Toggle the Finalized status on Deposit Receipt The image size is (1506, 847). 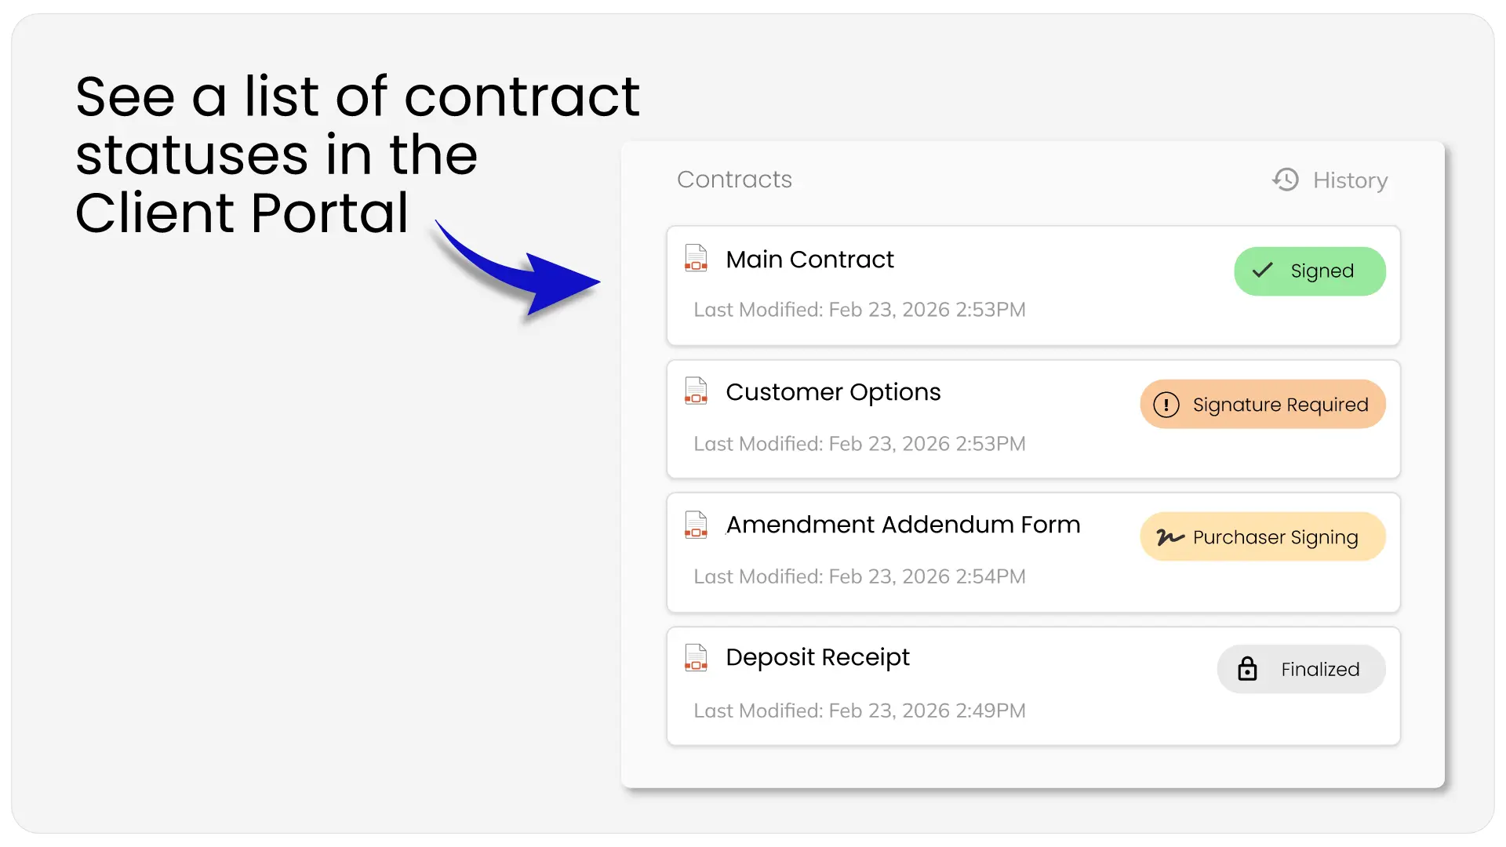pyautogui.click(x=1300, y=669)
